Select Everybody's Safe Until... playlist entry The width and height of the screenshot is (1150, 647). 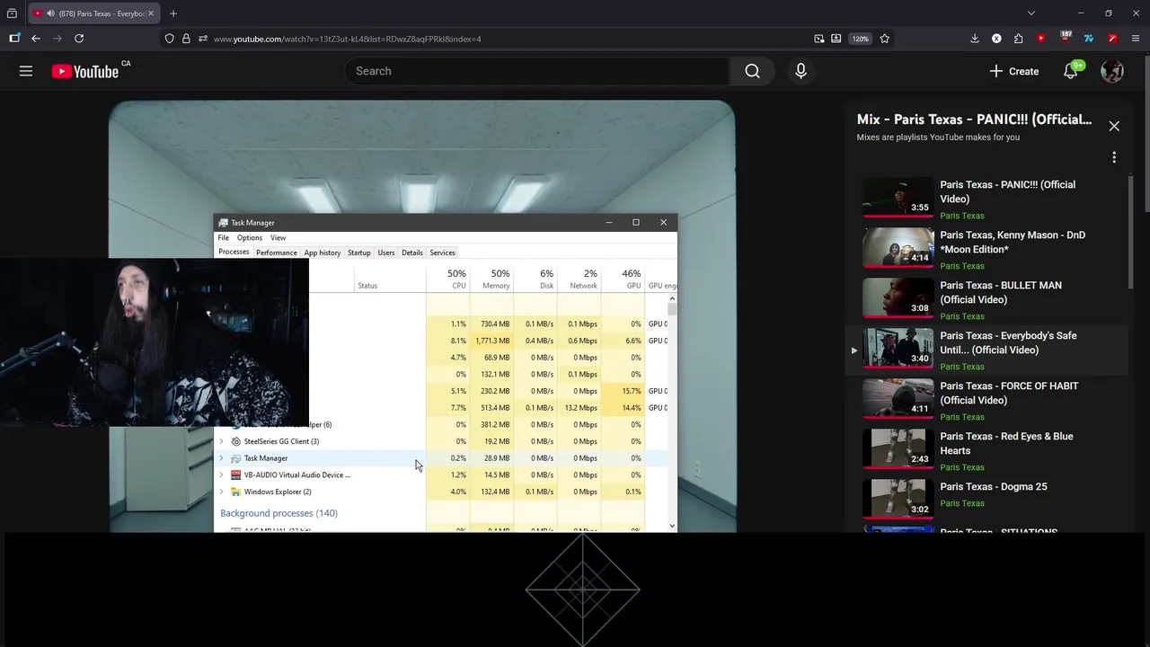pos(986,350)
